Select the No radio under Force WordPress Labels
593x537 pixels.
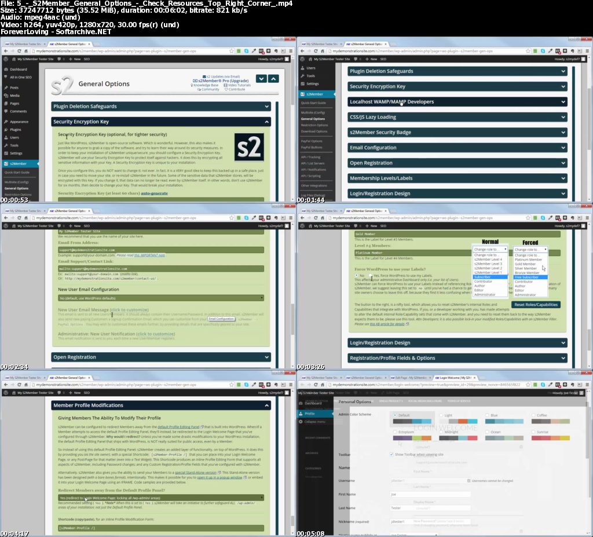(356, 275)
